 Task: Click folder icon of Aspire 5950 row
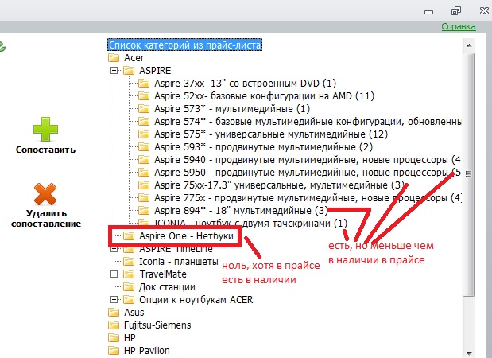click(144, 172)
